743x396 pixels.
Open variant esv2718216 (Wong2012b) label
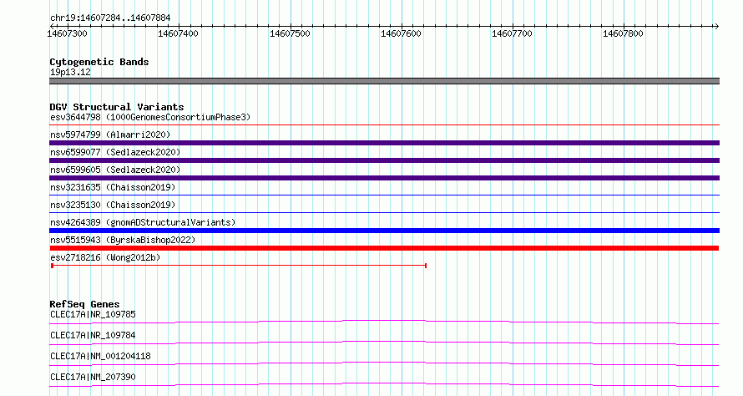[105, 257]
